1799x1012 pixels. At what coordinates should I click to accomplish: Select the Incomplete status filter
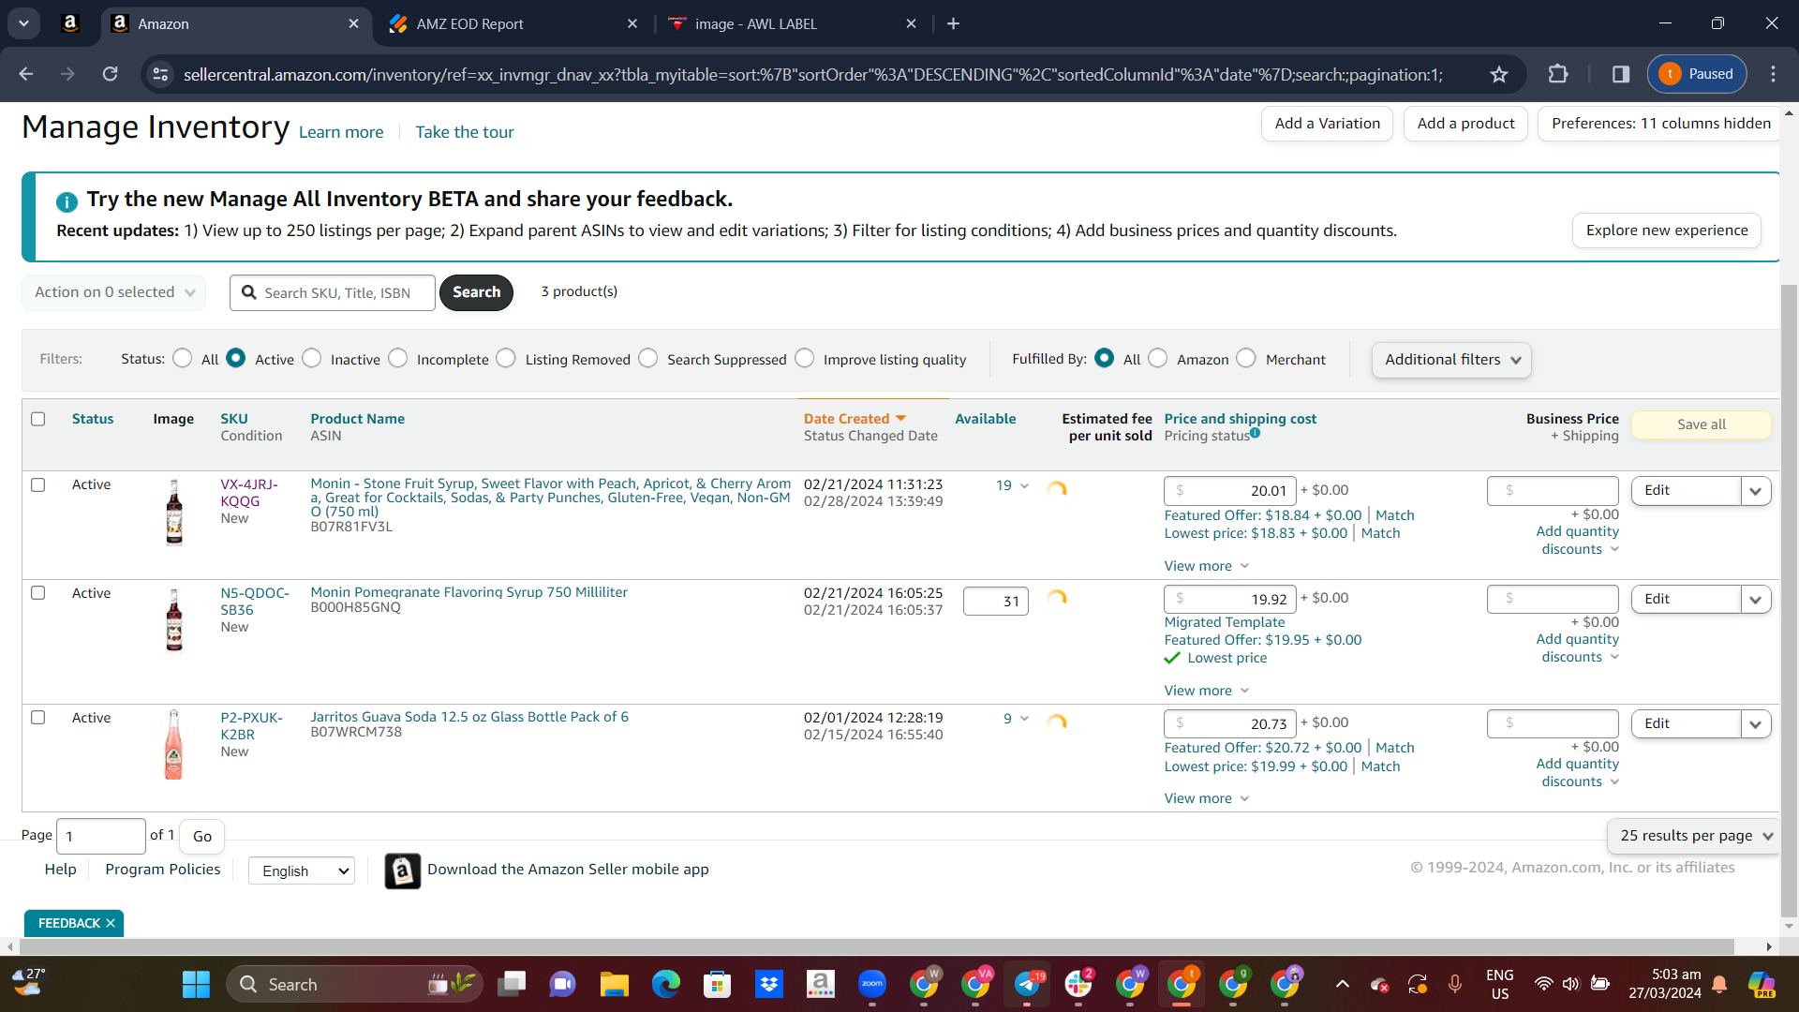pyautogui.click(x=398, y=358)
